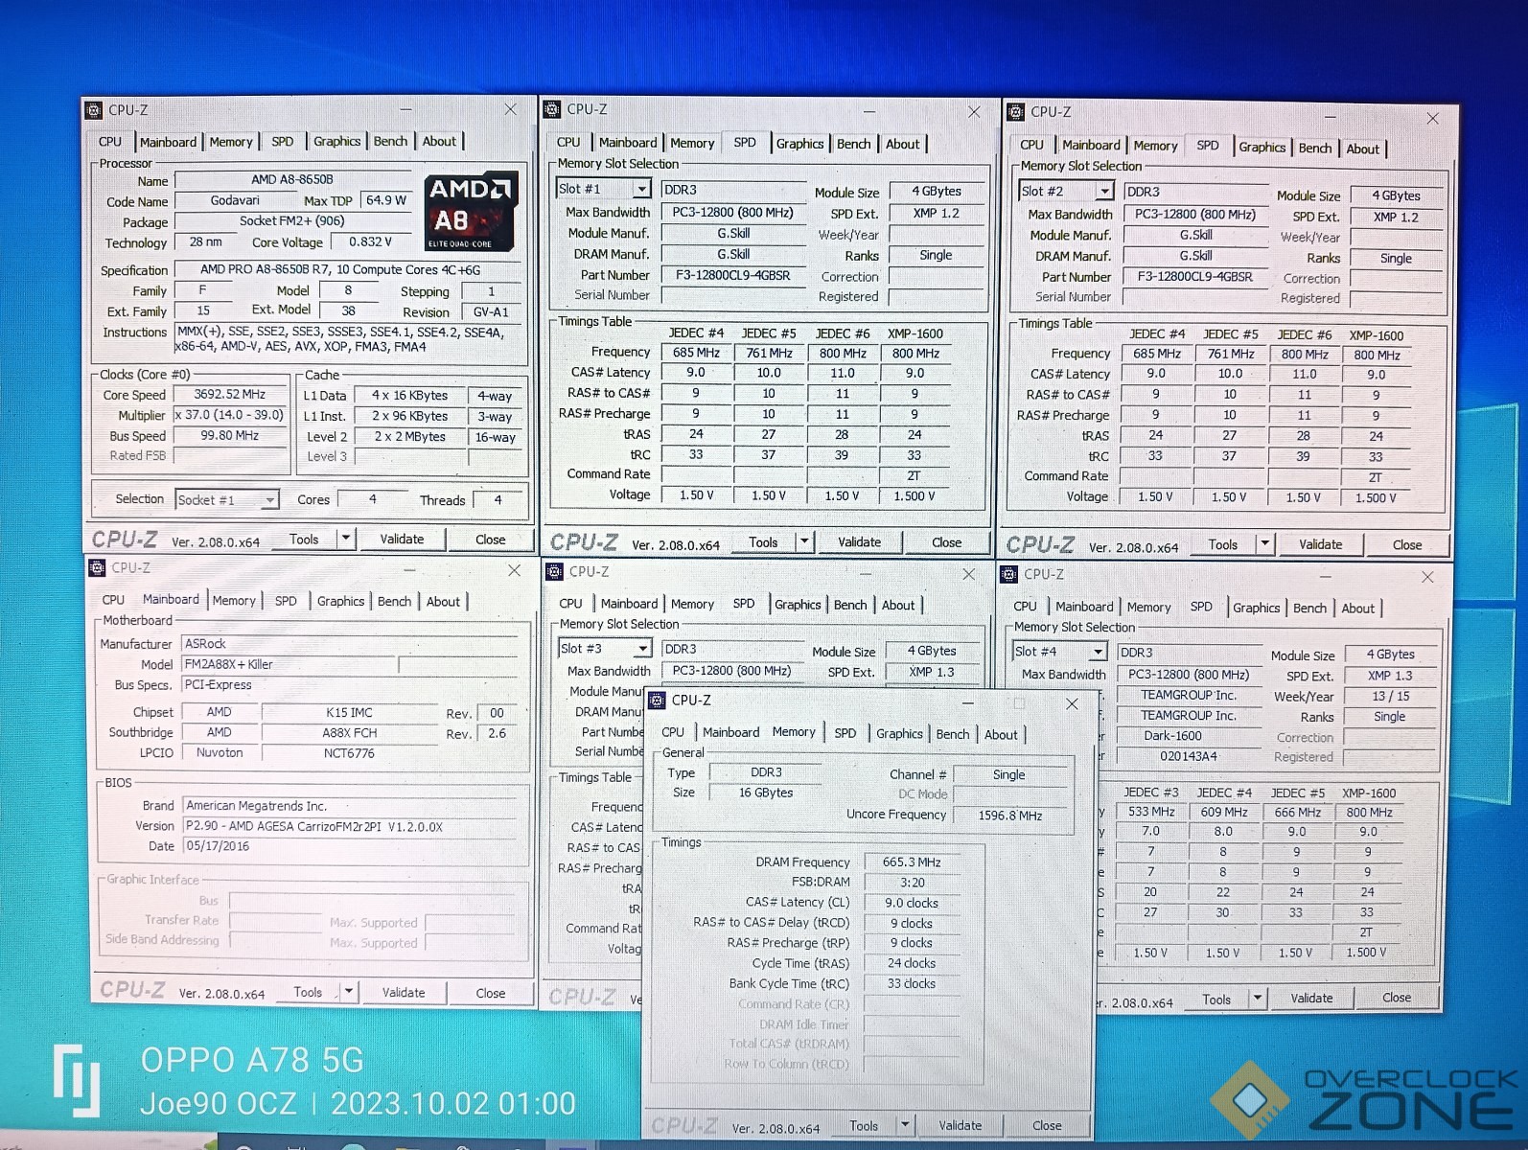Expand the Tools arrow in the Slot #1 window
This screenshot has height=1150, width=1528.
[804, 541]
